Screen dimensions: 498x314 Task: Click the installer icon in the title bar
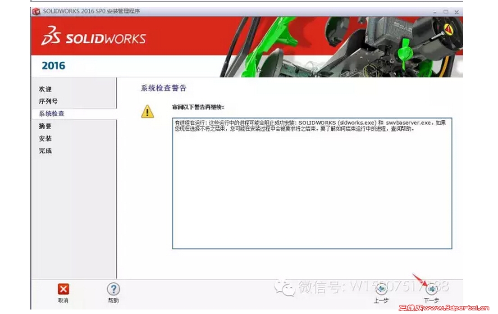36,12
